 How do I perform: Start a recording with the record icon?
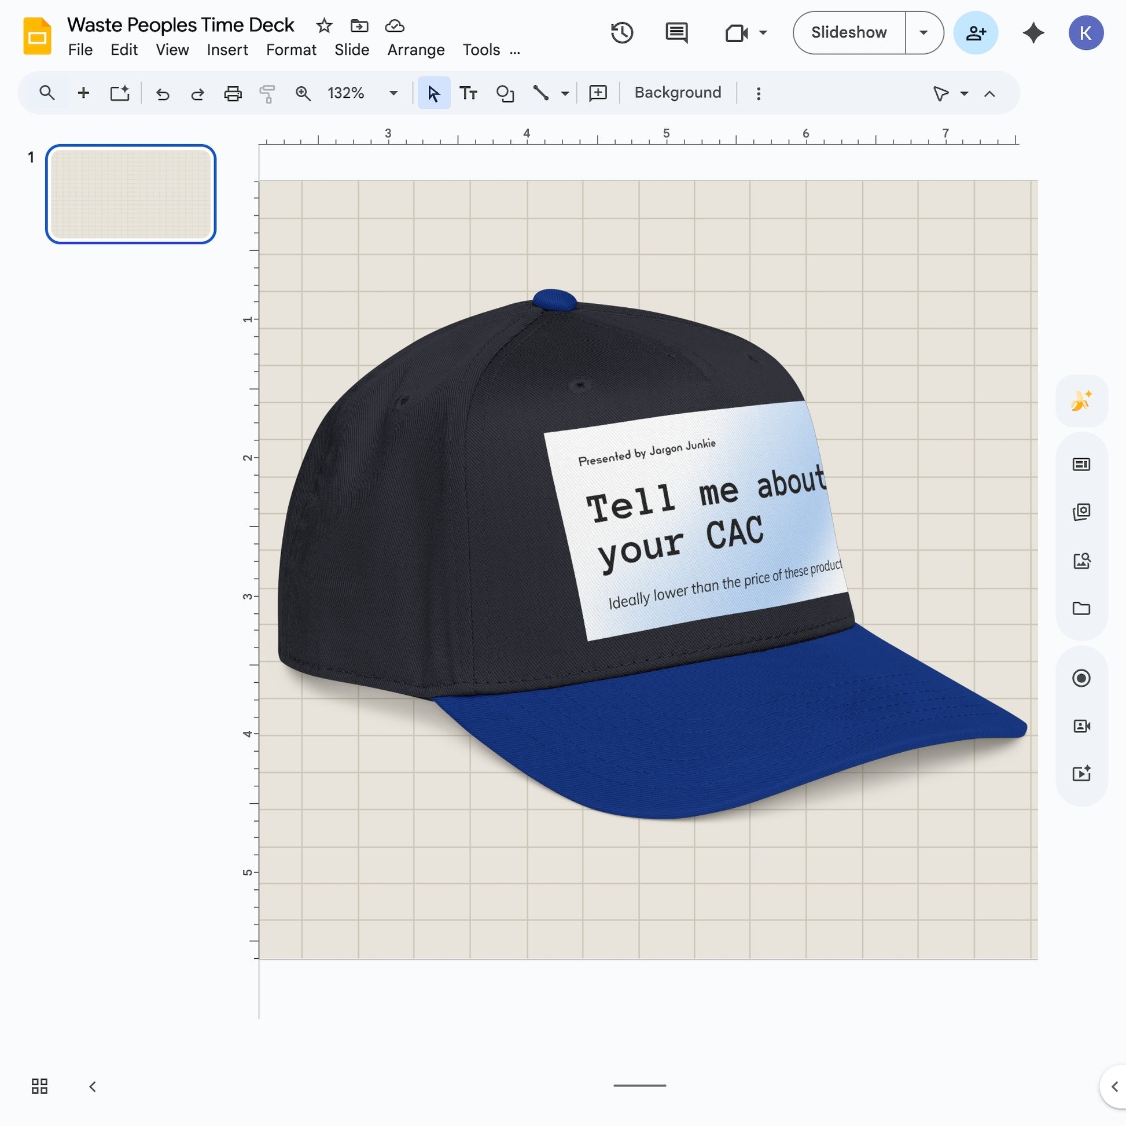(x=1082, y=678)
